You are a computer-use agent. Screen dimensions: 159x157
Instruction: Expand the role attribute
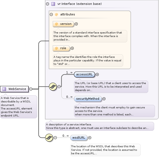pos(72,48)
